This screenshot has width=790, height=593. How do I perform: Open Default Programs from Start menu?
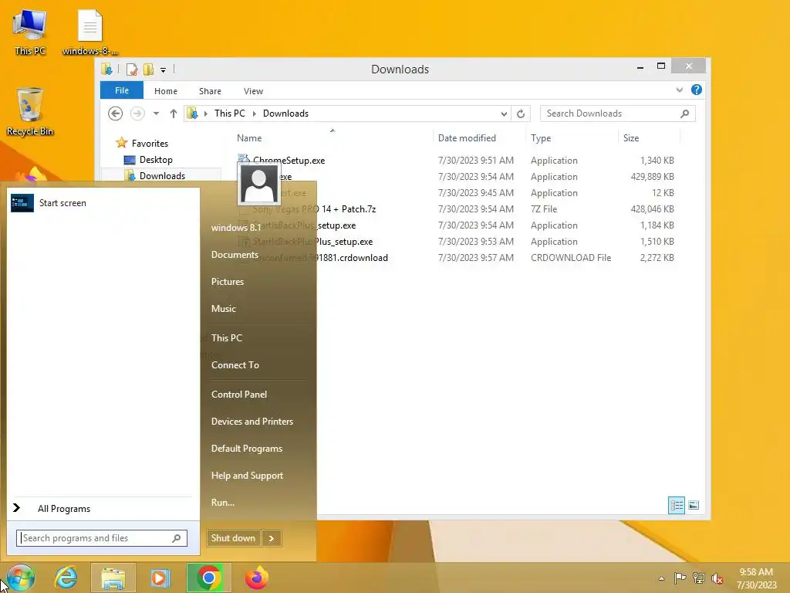point(246,449)
